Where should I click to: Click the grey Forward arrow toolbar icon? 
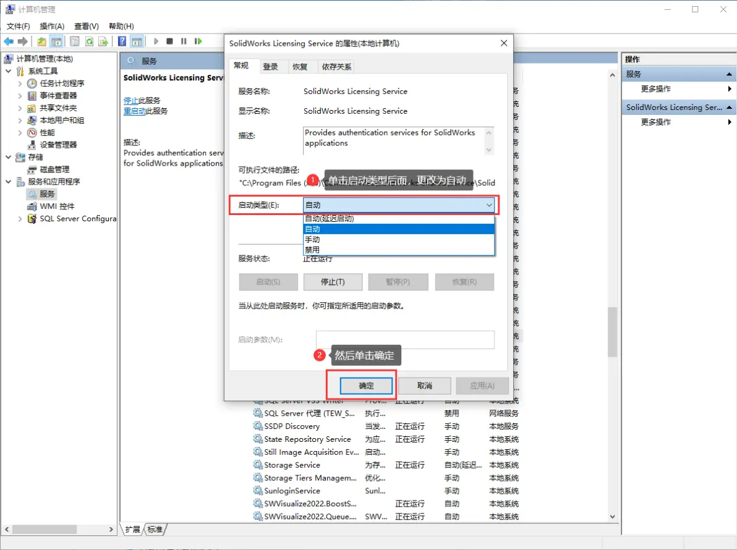click(x=22, y=41)
